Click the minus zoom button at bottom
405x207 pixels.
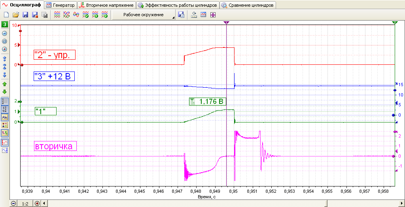coord(13,203)
